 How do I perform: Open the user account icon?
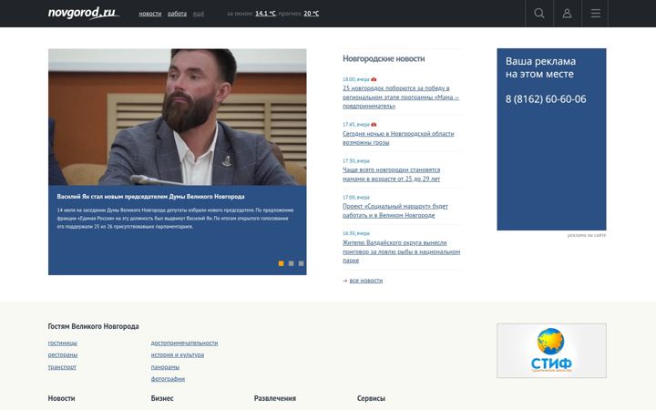567,14
